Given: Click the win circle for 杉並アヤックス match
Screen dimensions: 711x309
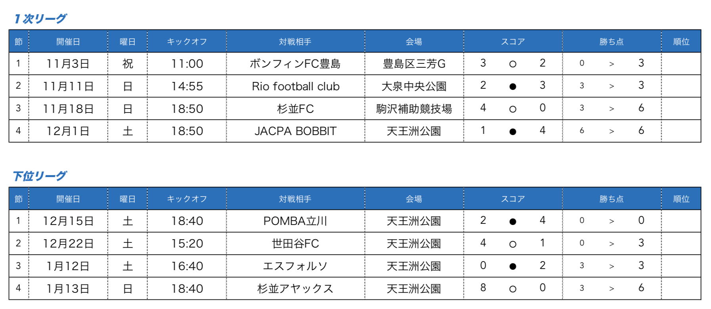Looking at the screenshot, I should 512,289.
